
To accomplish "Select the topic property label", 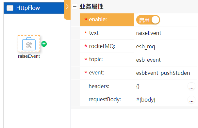I will click(96, 59).
